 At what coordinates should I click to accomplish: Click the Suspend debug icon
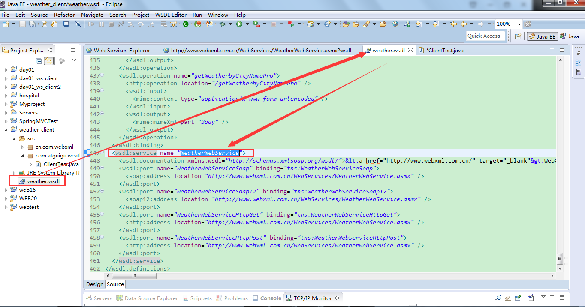point(101,24)
